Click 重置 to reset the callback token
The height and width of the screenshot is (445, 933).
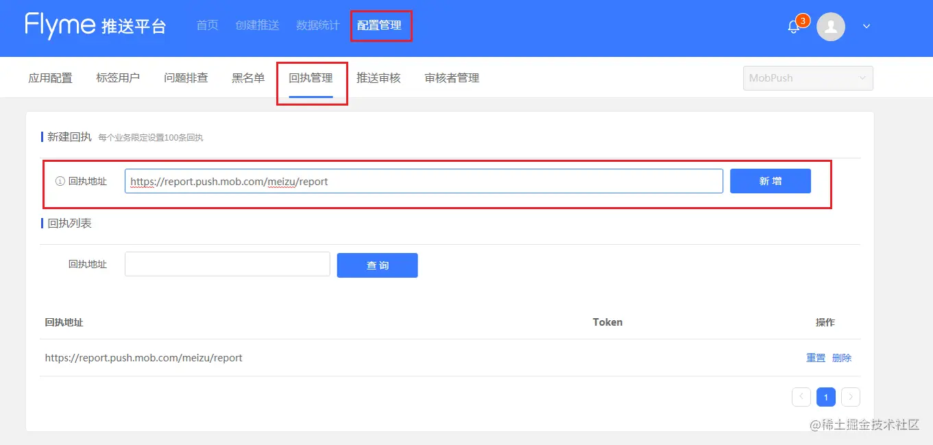pos(815,357)
